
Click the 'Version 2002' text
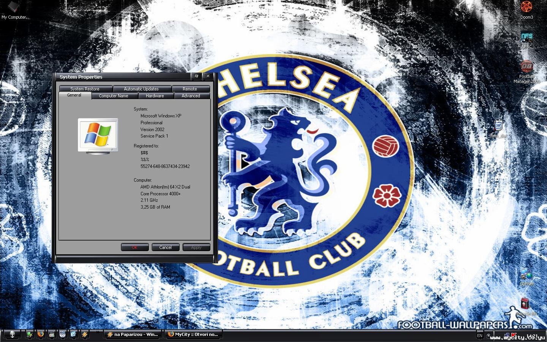[152, 130]
